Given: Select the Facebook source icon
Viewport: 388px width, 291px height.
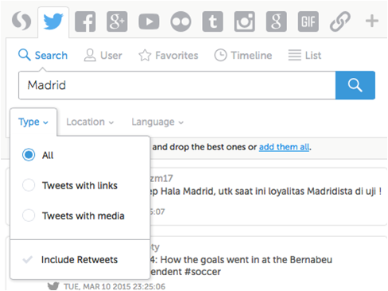Looking at the screenshot, I should point(85,21).
